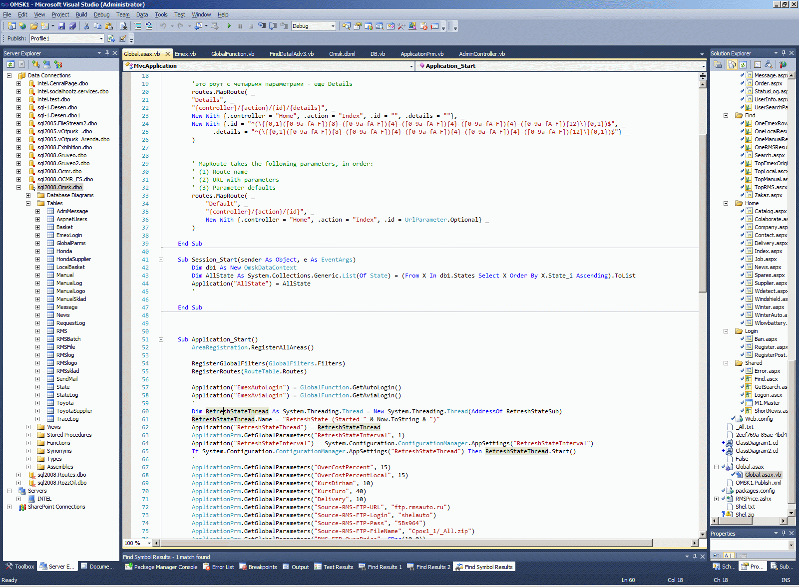This screenshot has width=799, height=587.
Task: Open Package Manager Console tab
Action: [161, 567]
